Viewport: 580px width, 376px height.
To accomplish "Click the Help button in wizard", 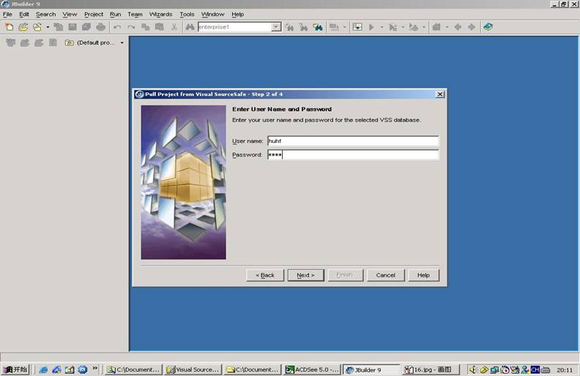I will coord(423,275).
